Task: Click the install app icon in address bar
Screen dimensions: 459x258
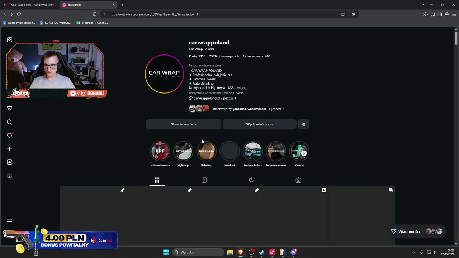Action: tap(343, 14)
